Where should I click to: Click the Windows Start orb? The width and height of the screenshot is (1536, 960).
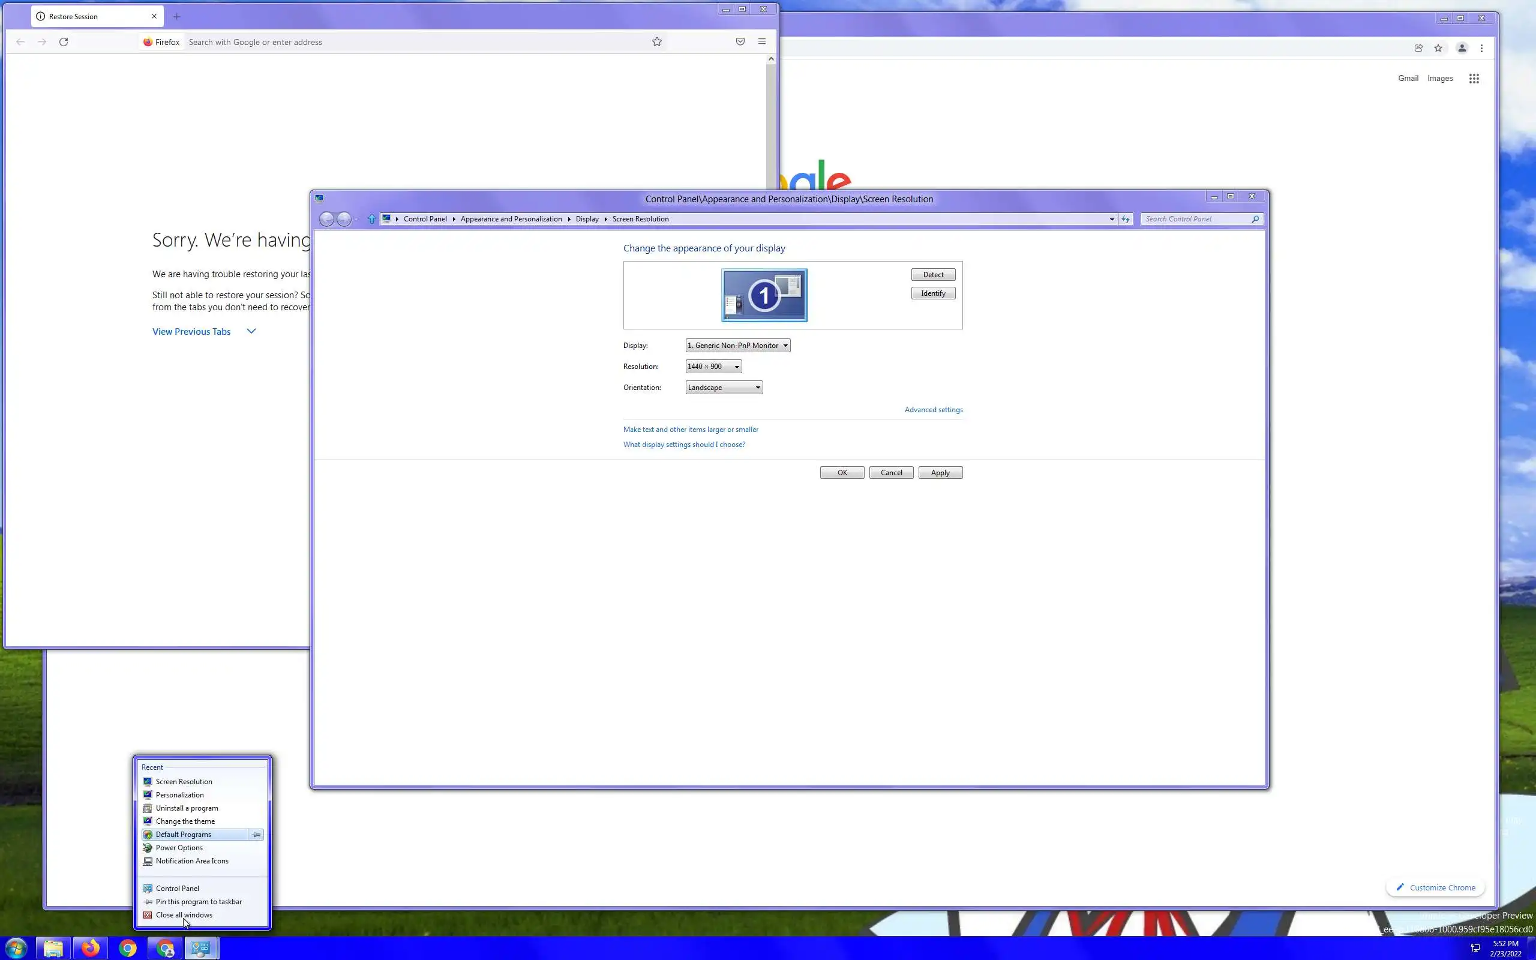[x=15, y=949]
